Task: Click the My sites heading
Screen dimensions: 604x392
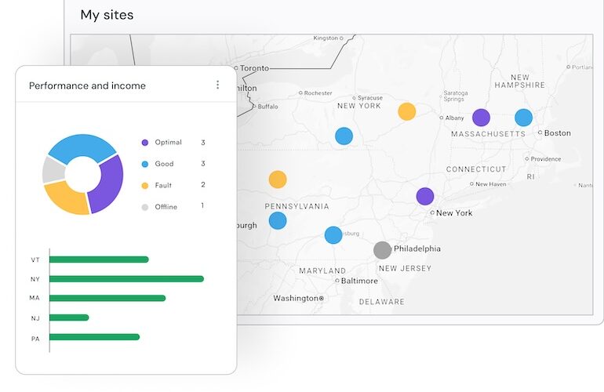Action: pos(107,15)
